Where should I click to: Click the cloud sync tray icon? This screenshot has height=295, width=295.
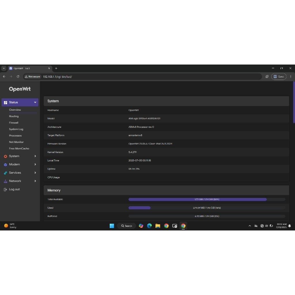[256, 226]
